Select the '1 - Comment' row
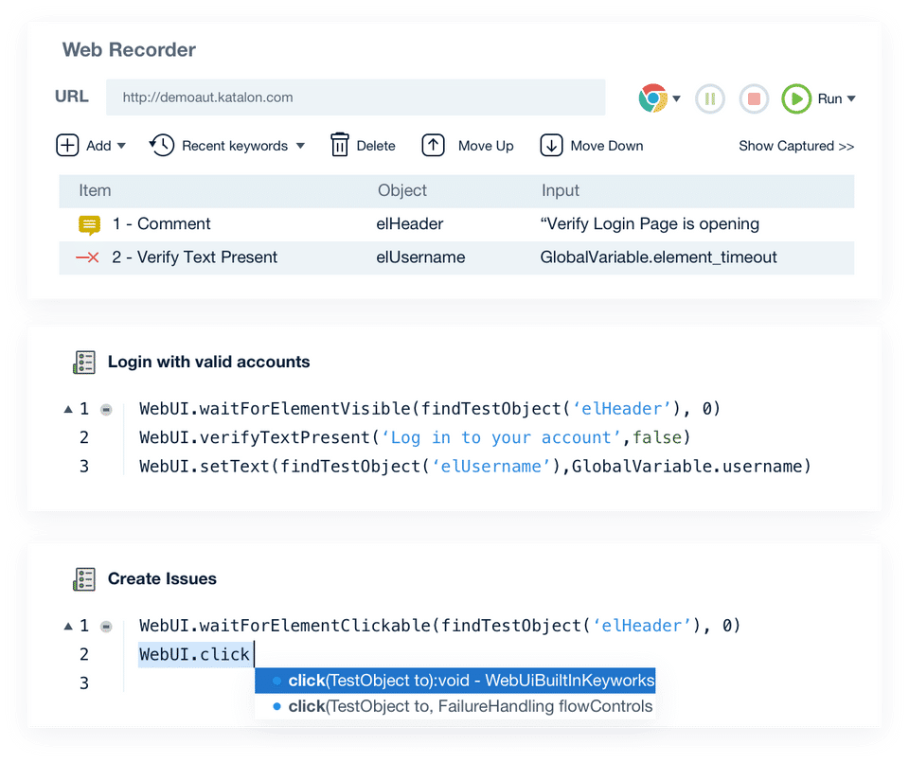 [456, 224]
